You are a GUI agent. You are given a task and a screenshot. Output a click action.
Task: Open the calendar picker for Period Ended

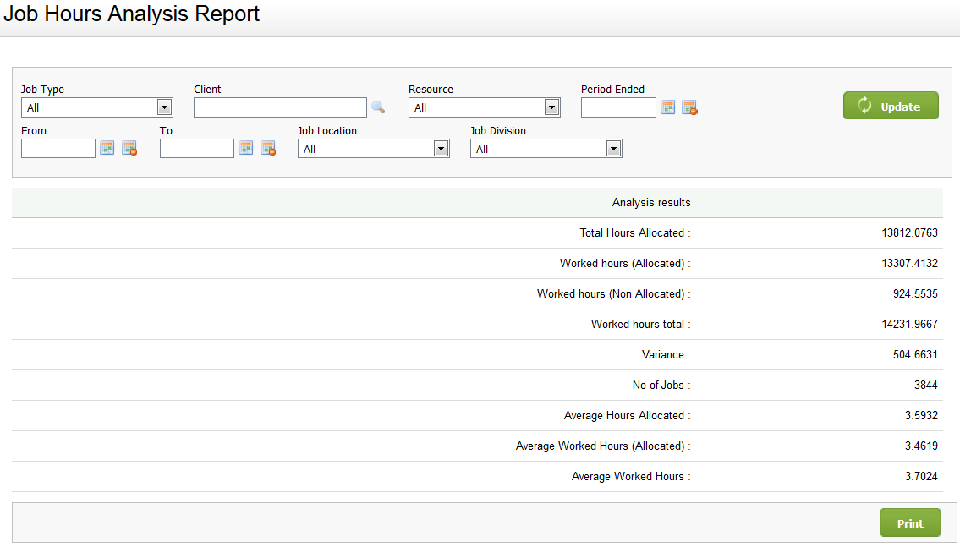click(x=667, y=107)
